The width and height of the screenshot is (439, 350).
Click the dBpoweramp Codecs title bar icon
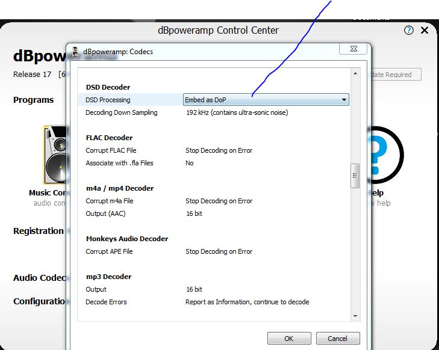point(75,52)
